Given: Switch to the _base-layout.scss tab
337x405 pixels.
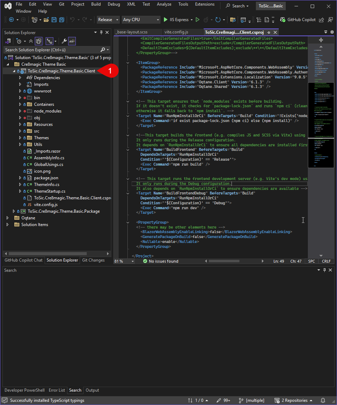Looking at the screenshot, I should coord(132,32).
